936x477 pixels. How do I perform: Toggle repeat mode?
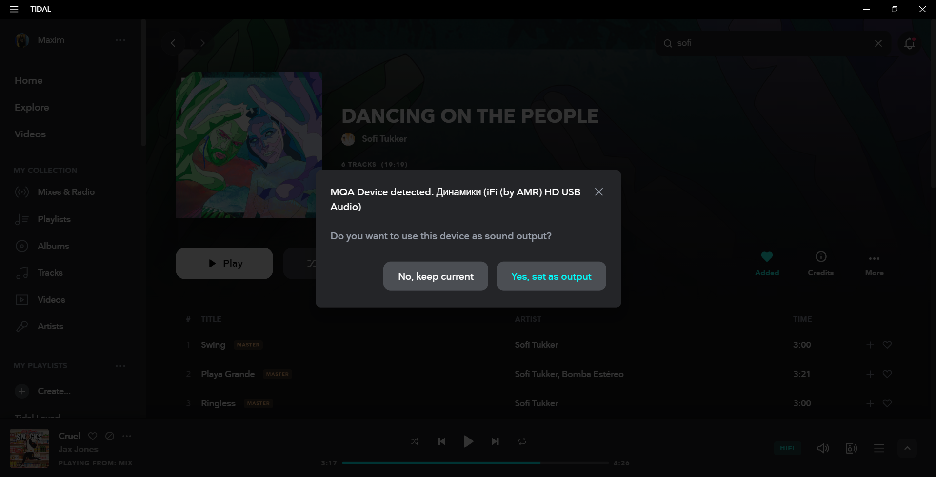[x=522, y=441]
